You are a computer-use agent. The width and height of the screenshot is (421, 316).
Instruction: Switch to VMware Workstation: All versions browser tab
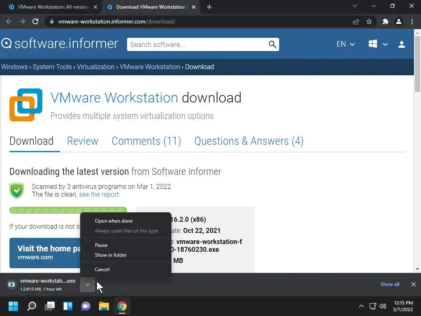pos(51,7)
